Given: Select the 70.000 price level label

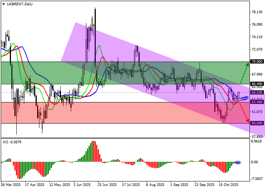Looking at the screenshot, I should pyautogui.click(x=257, y=62).
